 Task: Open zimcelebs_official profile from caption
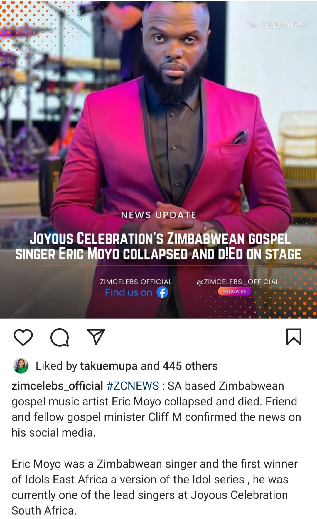point(57,386)
